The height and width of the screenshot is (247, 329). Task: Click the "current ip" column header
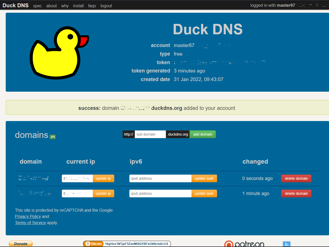point(81,162)
